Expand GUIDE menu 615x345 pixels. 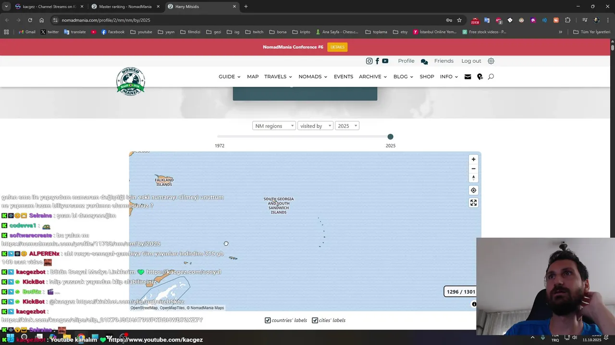[229, 77]
